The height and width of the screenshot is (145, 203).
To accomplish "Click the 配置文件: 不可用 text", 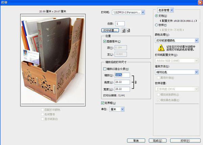I will pyautogui.click(x=172, y=30).
